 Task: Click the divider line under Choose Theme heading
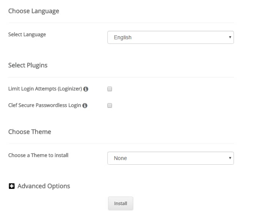pos(121,144)
